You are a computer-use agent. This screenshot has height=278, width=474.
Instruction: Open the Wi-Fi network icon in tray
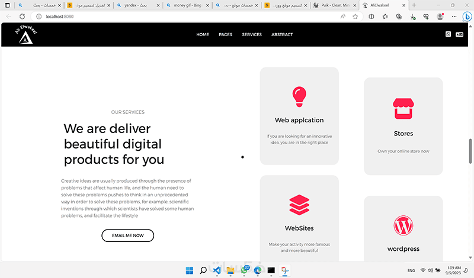pyautogui.click(x=423, y=270)
